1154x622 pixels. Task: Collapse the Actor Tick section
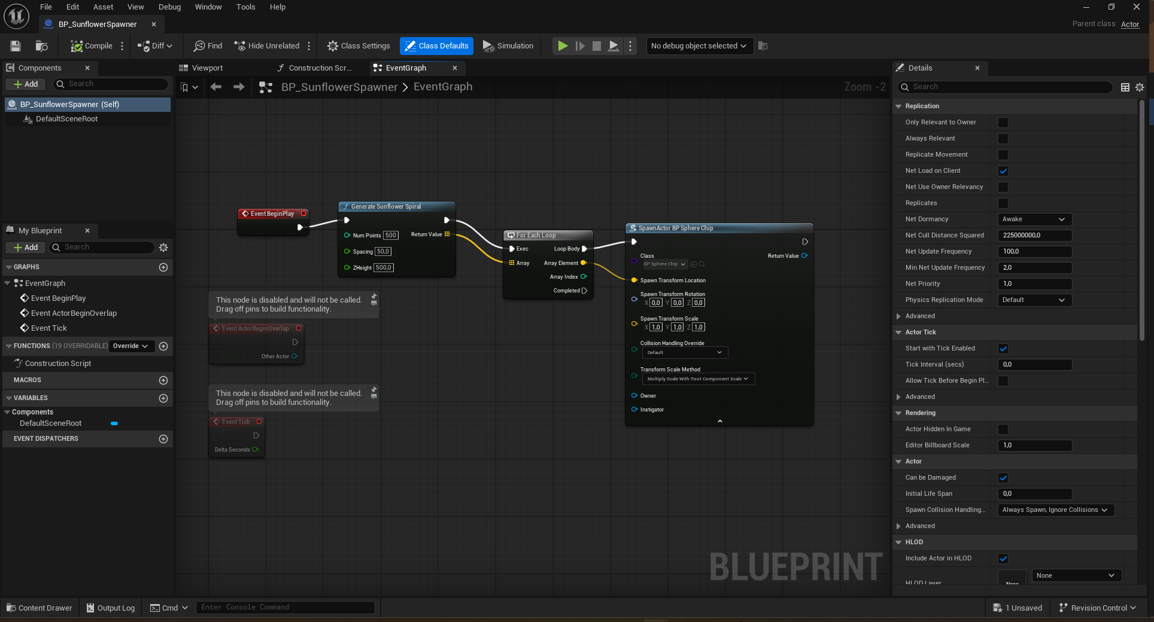[x=898, y=333]
